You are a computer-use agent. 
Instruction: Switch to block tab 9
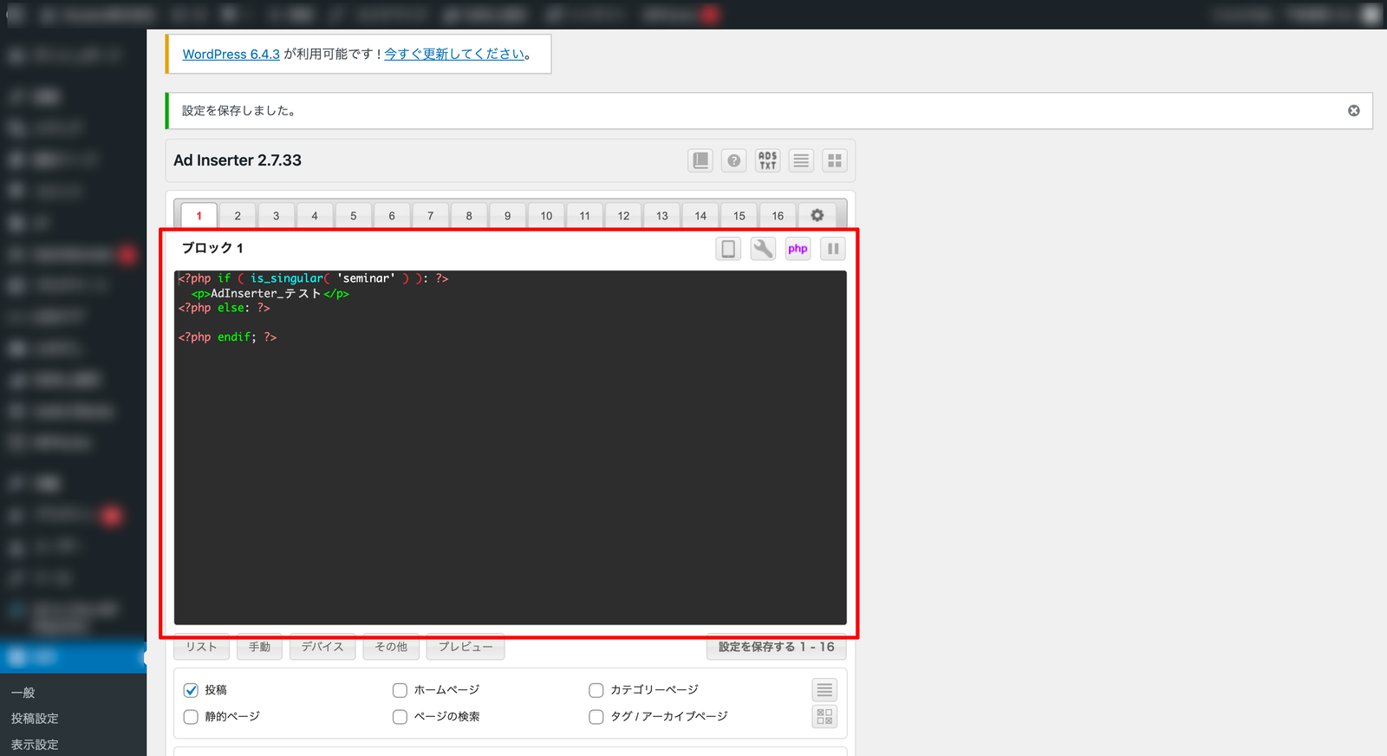(507, 216)
